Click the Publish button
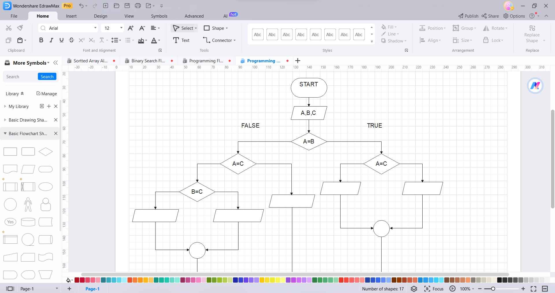 (468, 16)
